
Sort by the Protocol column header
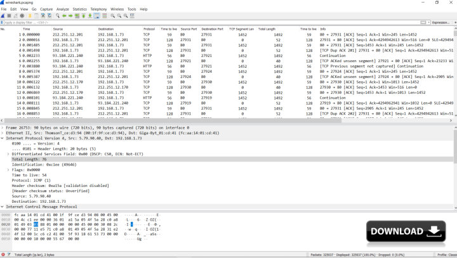pos(149,29)
